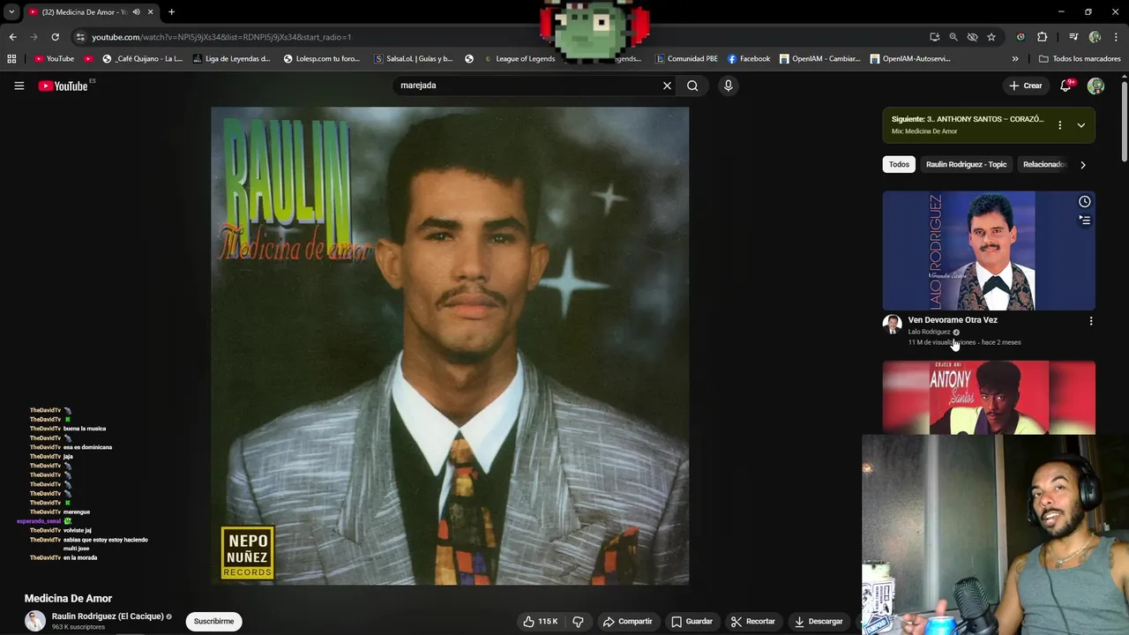Download the video with Descargar
This screenshot has height=635, width=1129.
818,621
